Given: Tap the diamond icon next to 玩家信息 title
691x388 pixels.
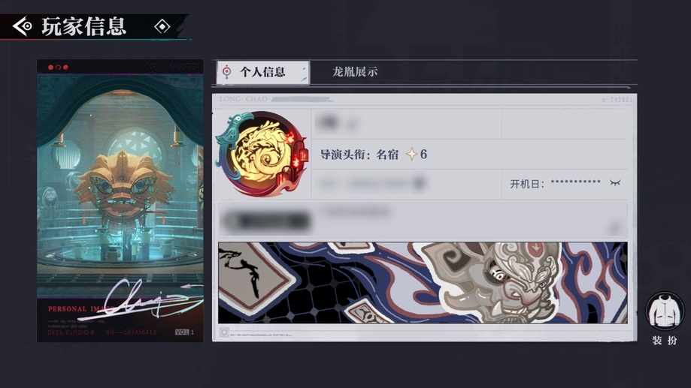Looking at the screenshot, I should (162, 27).
